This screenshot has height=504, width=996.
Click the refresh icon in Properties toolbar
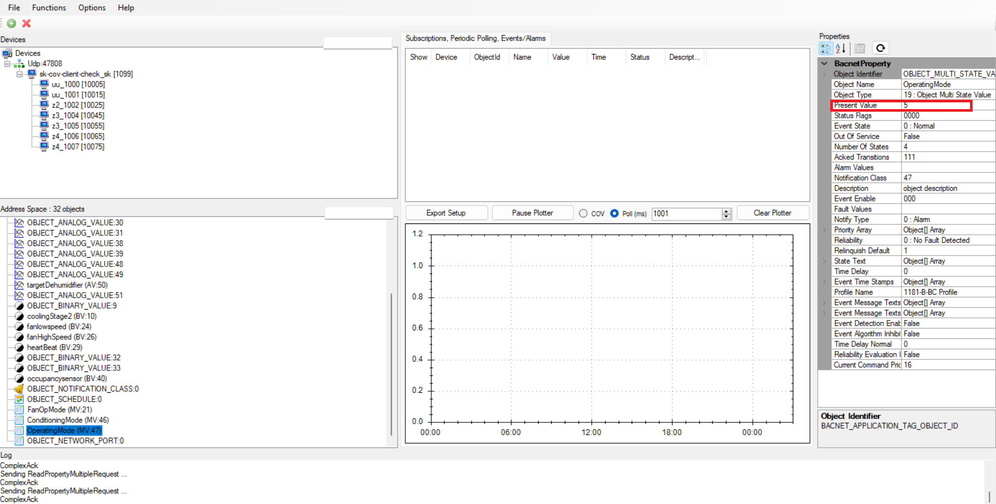coord(880,48)
